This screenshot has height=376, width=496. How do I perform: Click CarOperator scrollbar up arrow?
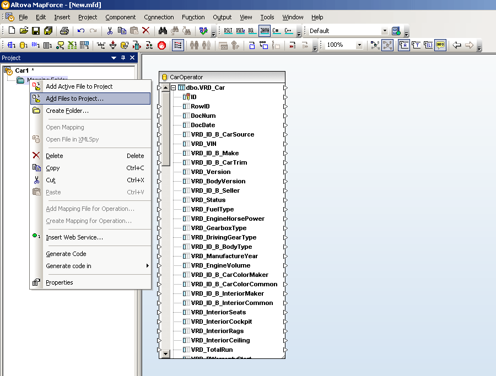pos(165,88)
